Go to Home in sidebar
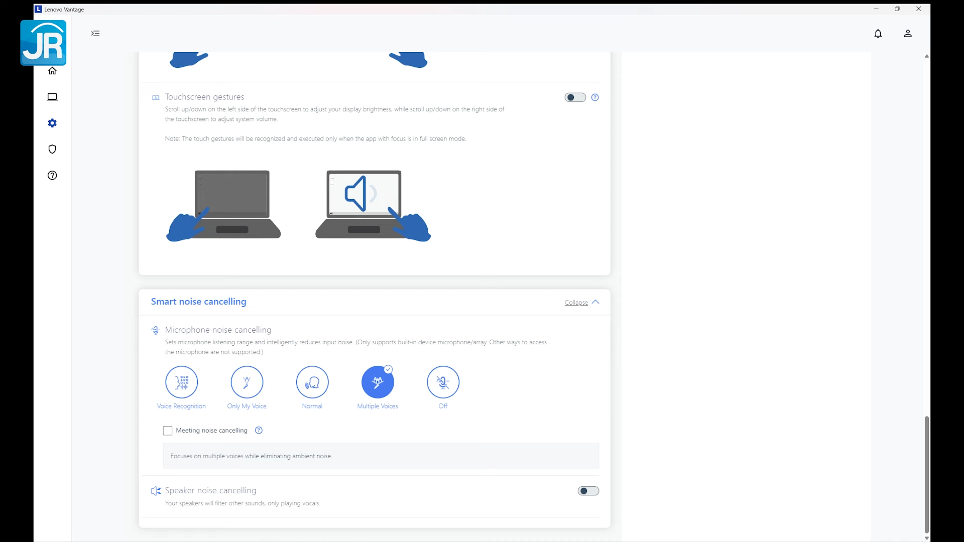964x542 pixels. pyautogui.click(x=52, y=71)
